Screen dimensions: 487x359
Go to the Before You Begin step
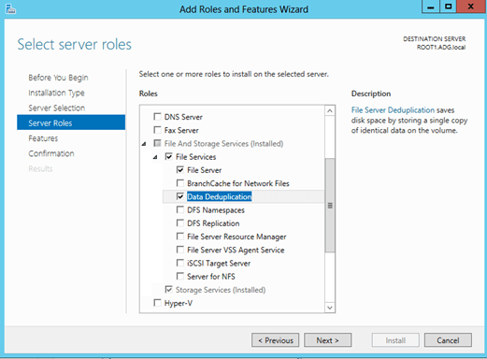click(x=58, y=78)
